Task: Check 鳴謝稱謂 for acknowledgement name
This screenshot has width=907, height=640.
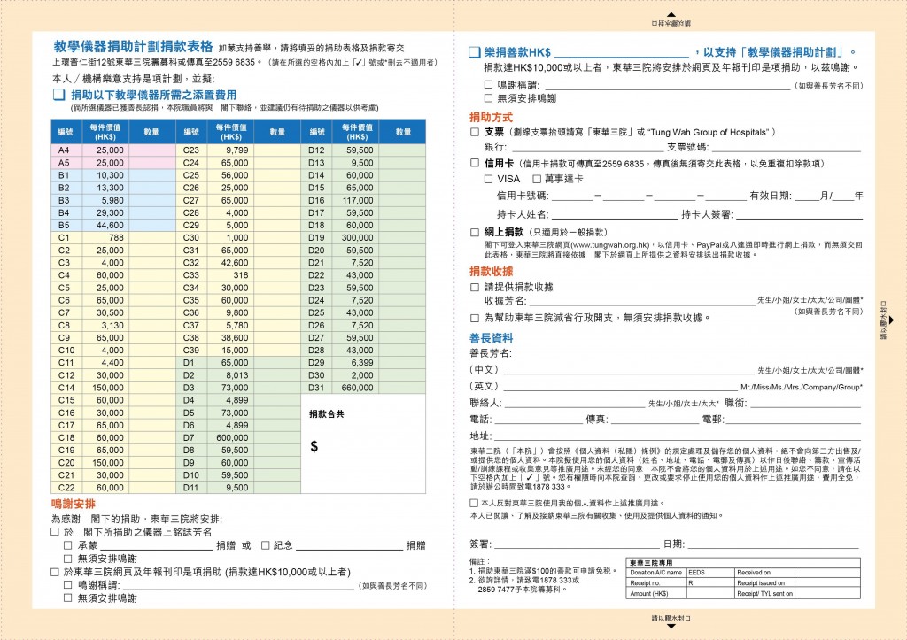Action: pos(487,86)
